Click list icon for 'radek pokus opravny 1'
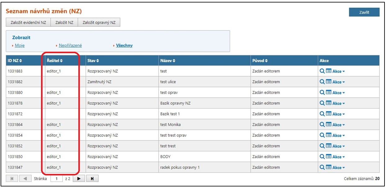387x188 pixels. coord(329,168)
